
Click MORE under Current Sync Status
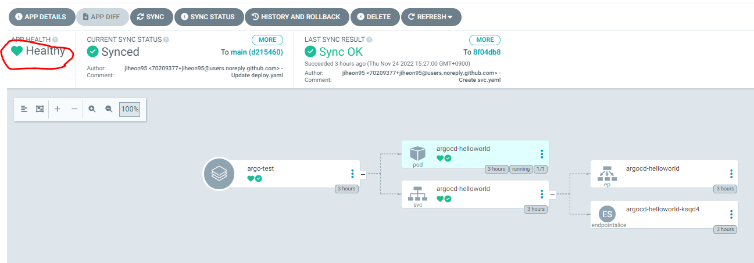coord(267,40)
